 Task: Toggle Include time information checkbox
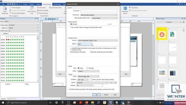(71, 52)
